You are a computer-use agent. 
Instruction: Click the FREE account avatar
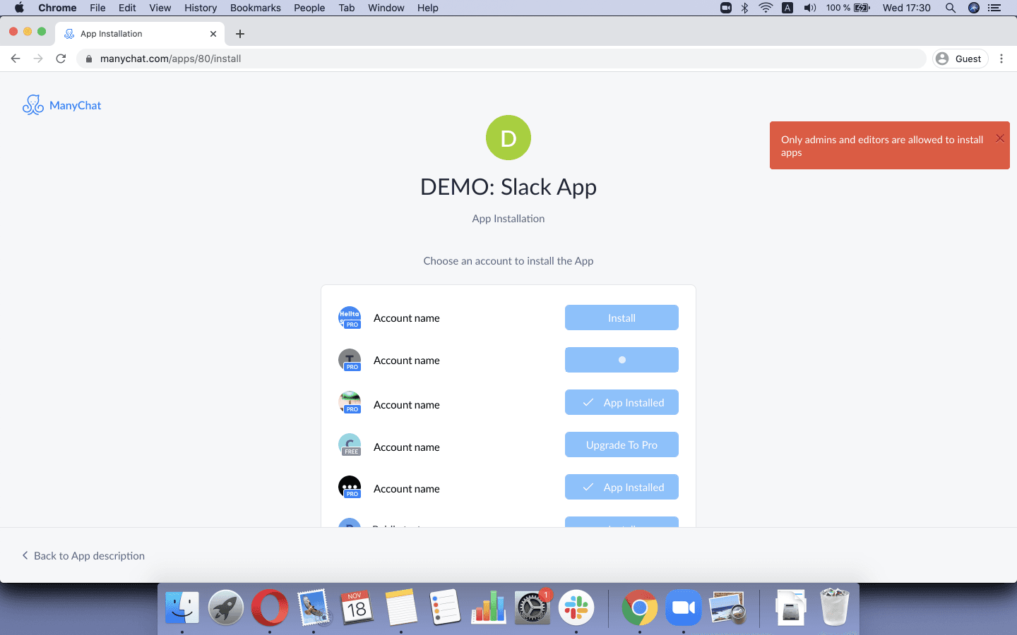coord(350,445)
